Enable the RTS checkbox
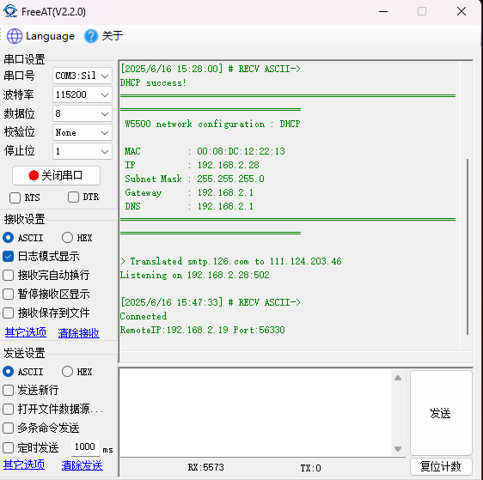483x480 pixels. pos(15,197)
